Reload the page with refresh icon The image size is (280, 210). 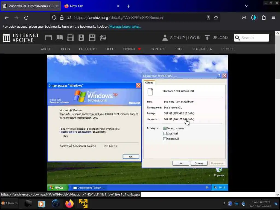[x=26, y=18]
